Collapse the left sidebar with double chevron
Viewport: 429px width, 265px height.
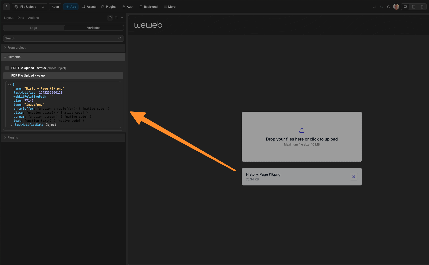click(122, 18)
